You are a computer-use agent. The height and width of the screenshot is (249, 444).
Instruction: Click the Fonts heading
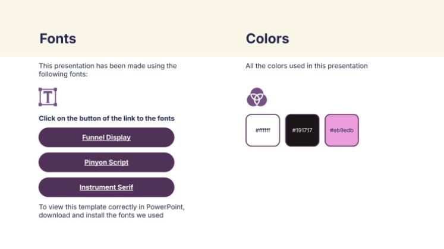coord(58,39)
